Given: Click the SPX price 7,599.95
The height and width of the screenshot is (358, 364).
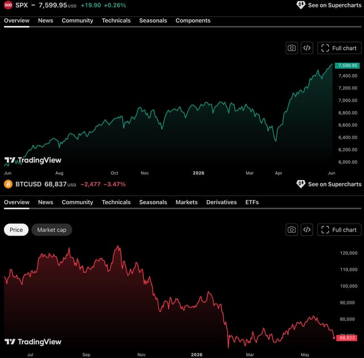Looking at the screenshot, I should (53, 5).
